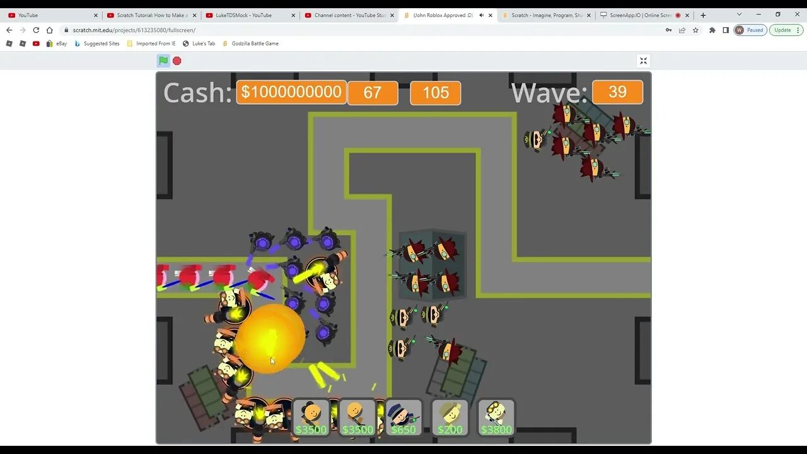Close the LukeTDSMock tab
The image size is (807, 454).
pyautogui.click(x=293, y=15)
